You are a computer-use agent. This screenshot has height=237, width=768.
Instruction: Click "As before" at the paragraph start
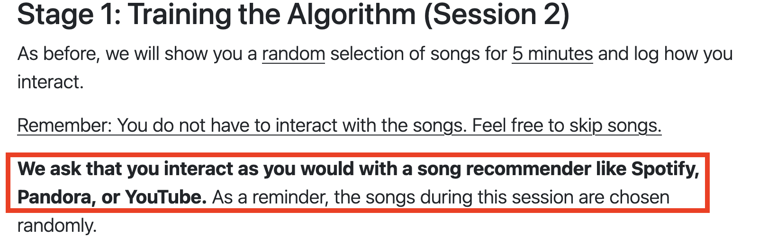point(59,54)
